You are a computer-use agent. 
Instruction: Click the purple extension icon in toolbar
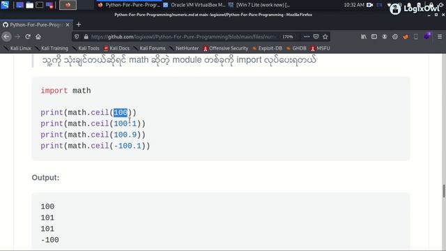pyautogui.click(x=427, y=36)
